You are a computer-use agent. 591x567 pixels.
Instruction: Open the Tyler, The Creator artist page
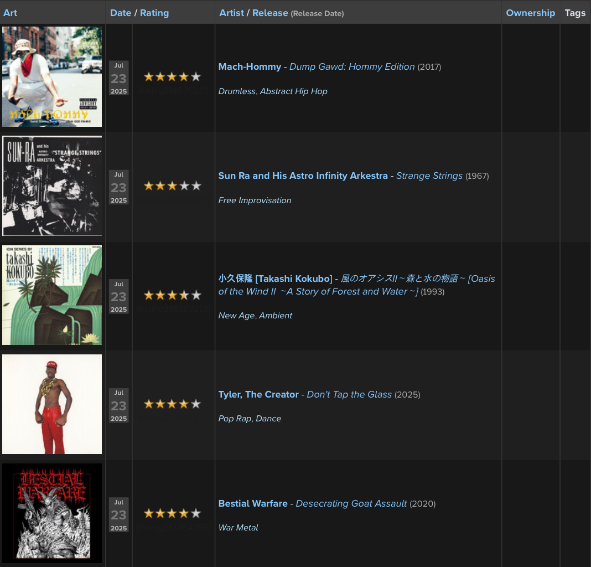click(258, 395)
